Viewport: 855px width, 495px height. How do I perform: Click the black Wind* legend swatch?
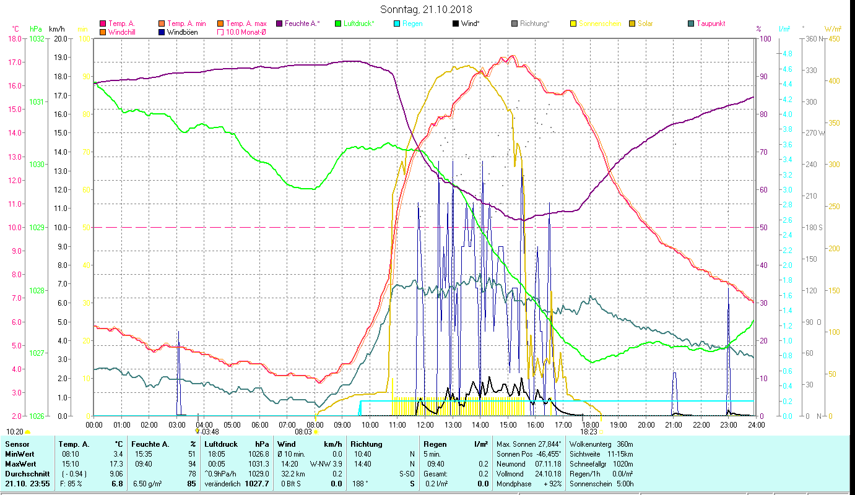click(x=455, y=24)
